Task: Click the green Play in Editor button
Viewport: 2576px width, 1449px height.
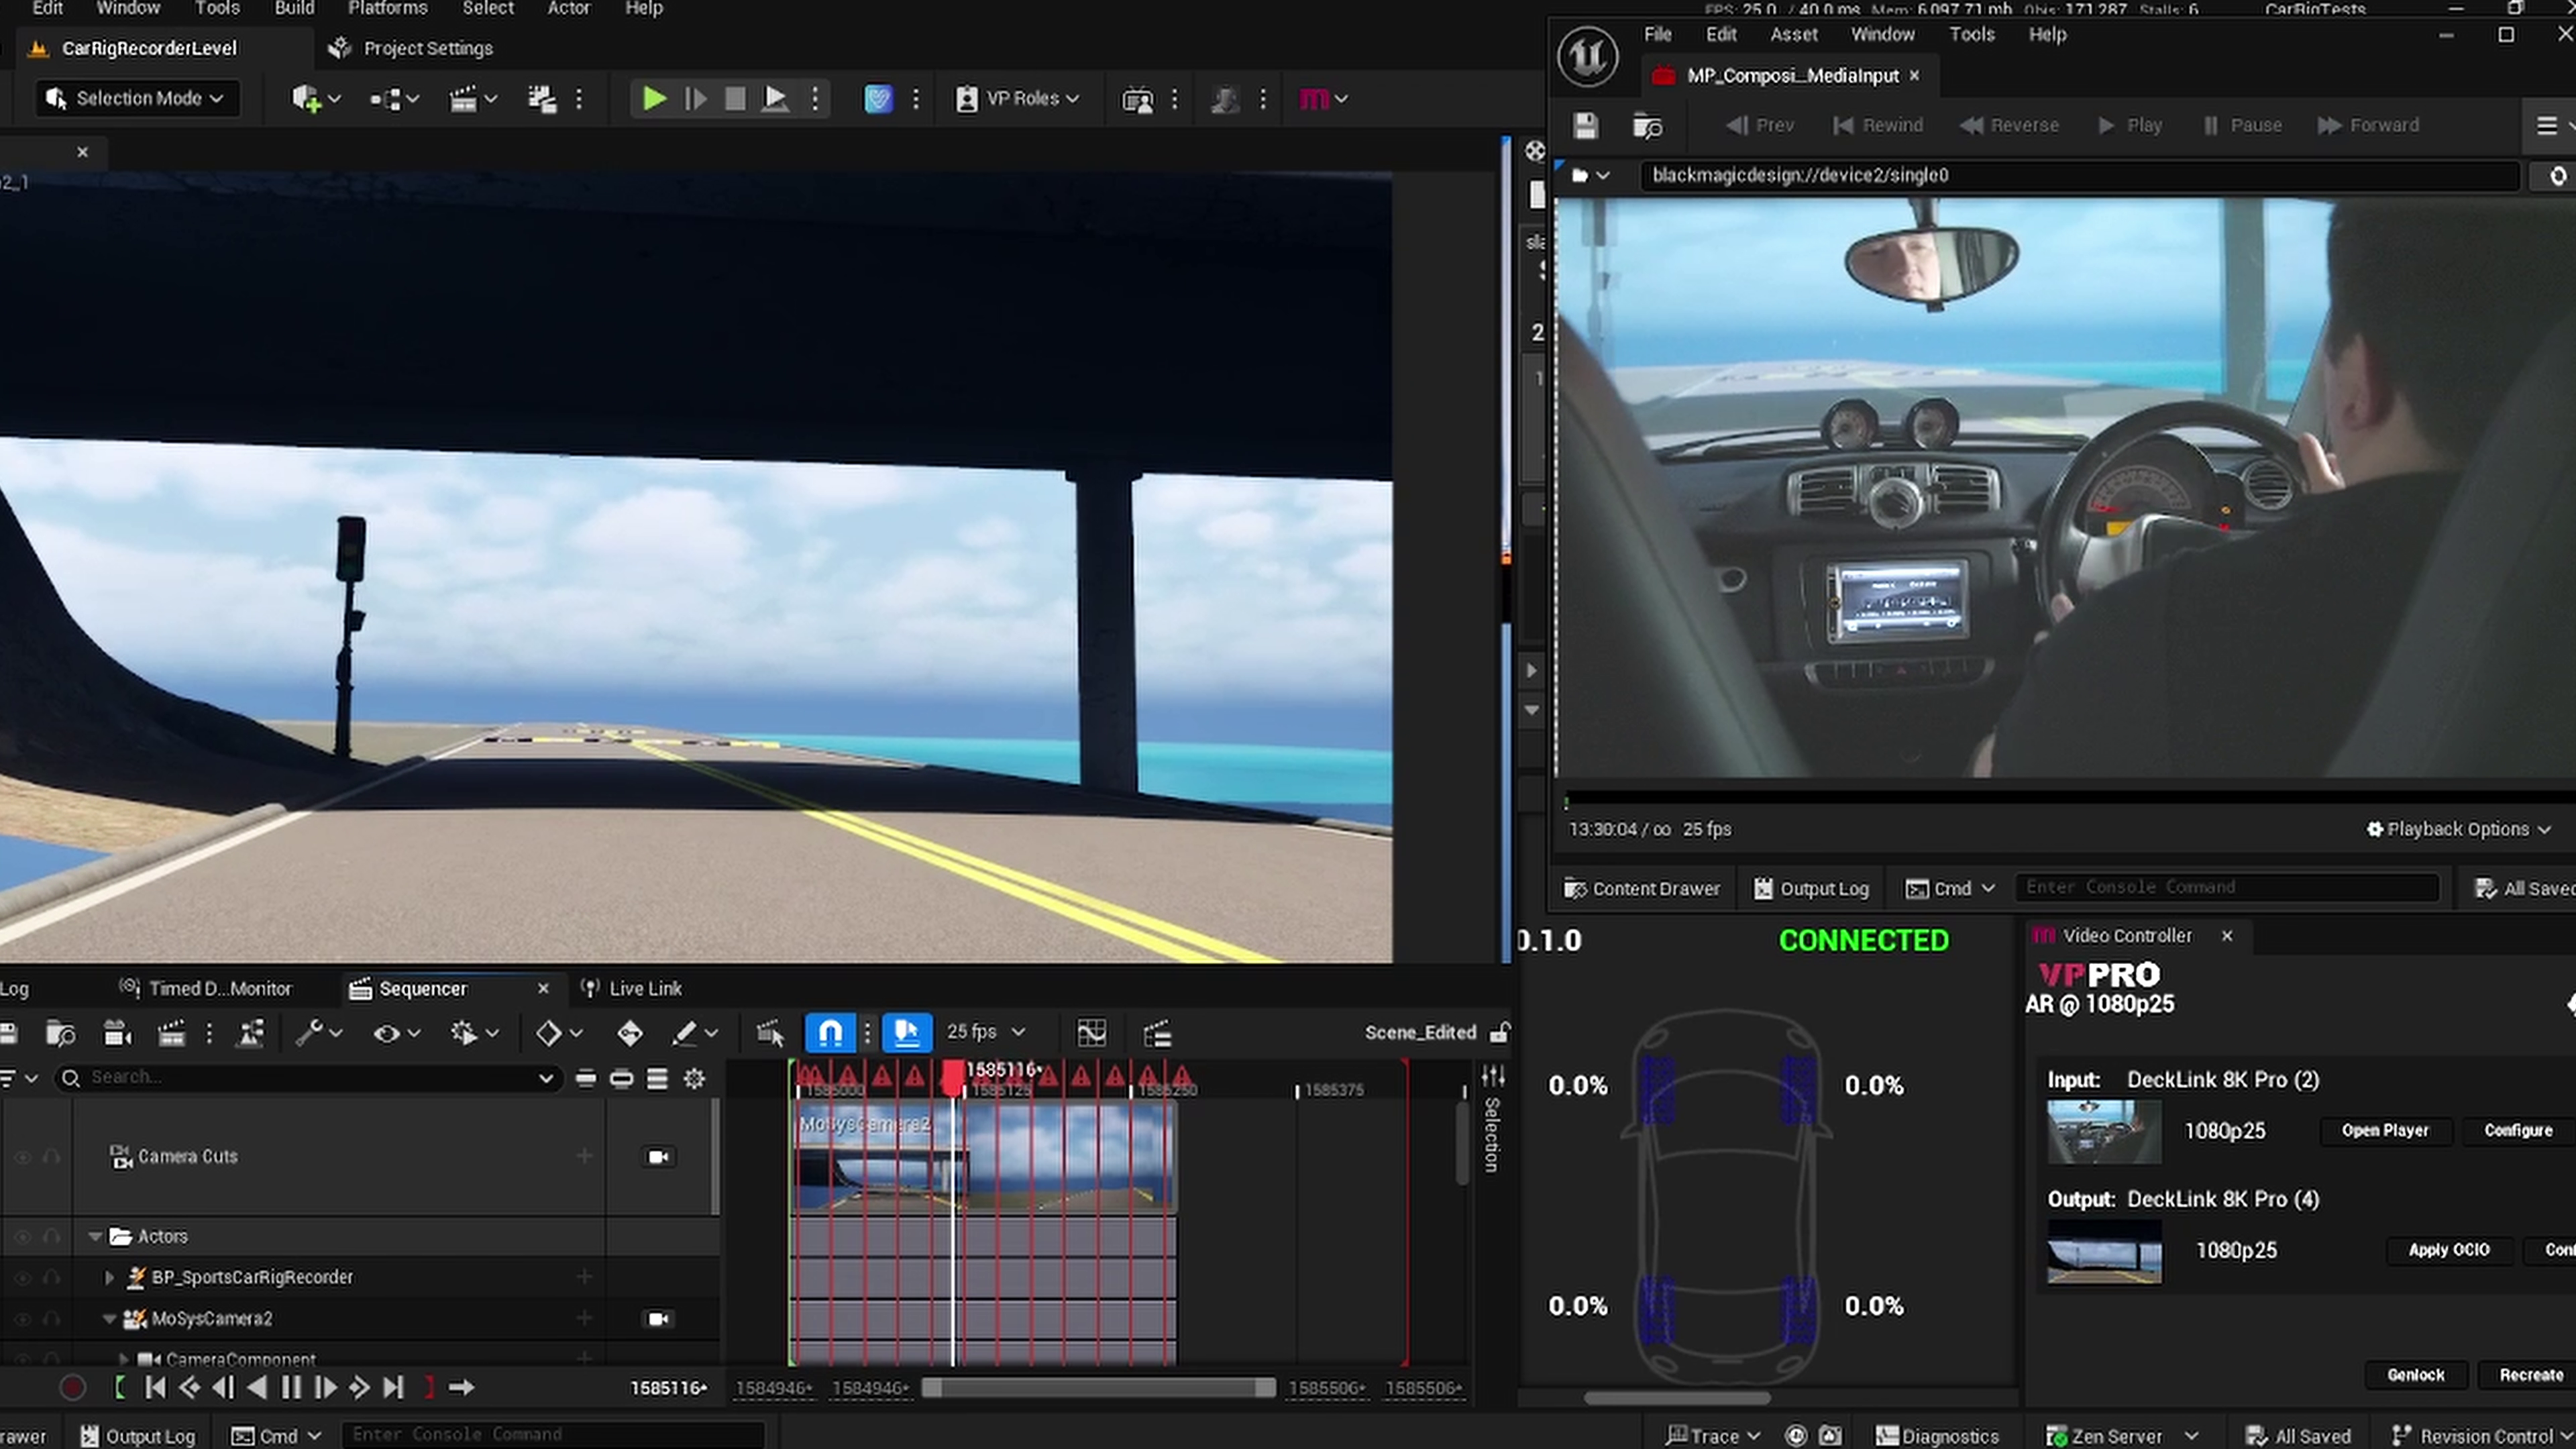Action: pyautogui.click(x=654, y=98)
